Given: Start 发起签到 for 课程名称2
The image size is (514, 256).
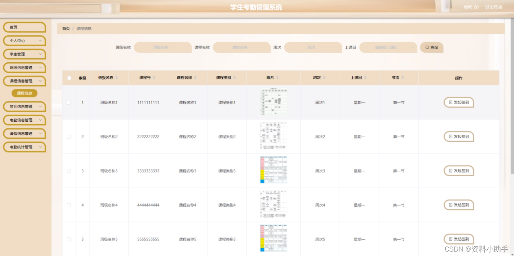Looking at the screenshot, I should pyautogui.click(x=459, y=137).
